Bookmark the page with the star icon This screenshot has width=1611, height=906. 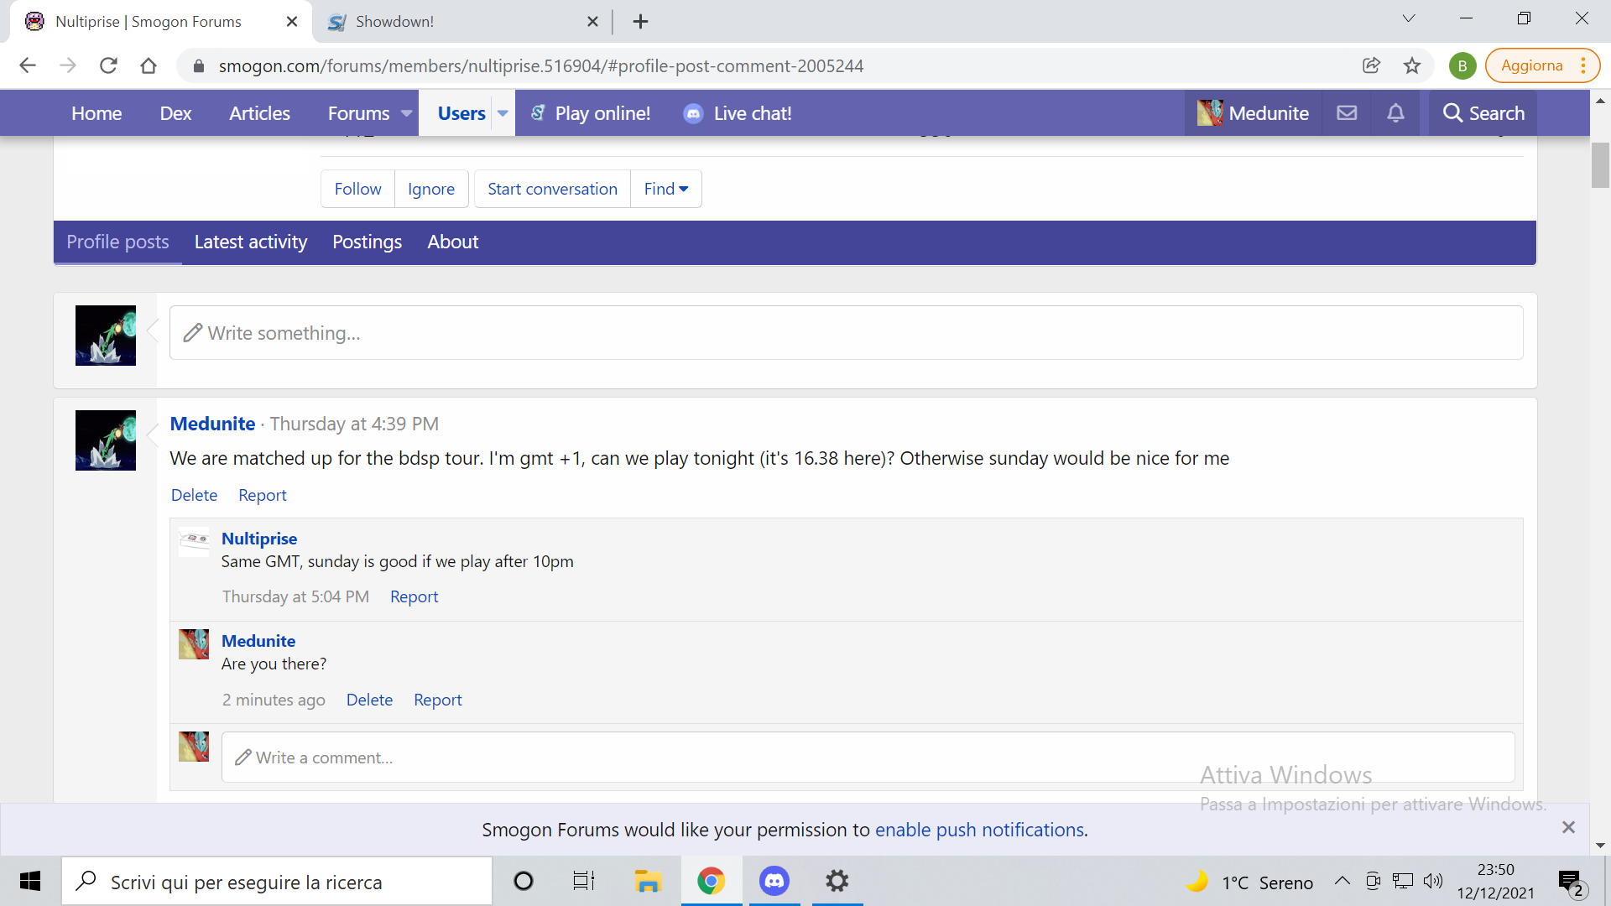click(x=1412, y=65)
